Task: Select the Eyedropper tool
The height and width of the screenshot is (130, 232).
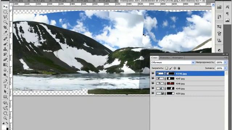Action: [x=5, y=32]
